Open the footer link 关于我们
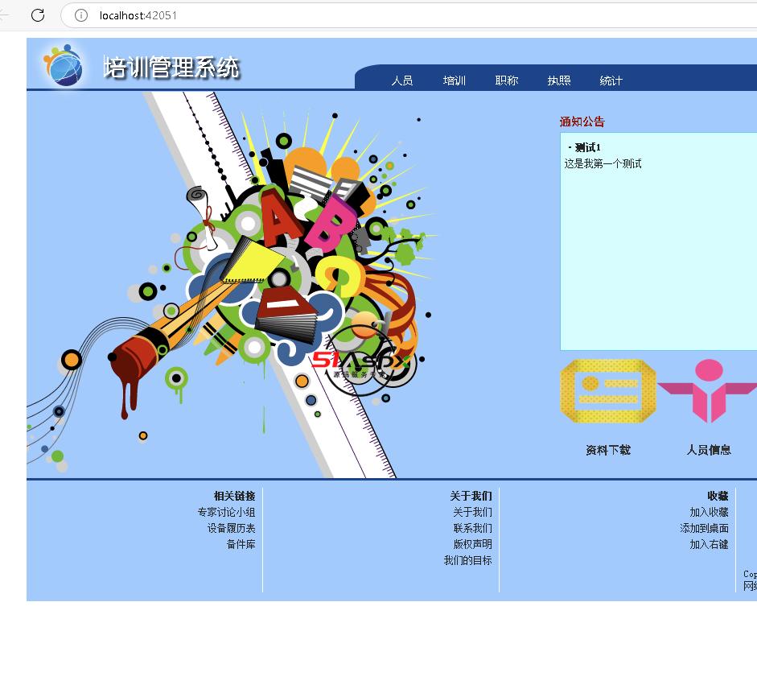This screenshot has width=757, height=697. tap(472, 512)
